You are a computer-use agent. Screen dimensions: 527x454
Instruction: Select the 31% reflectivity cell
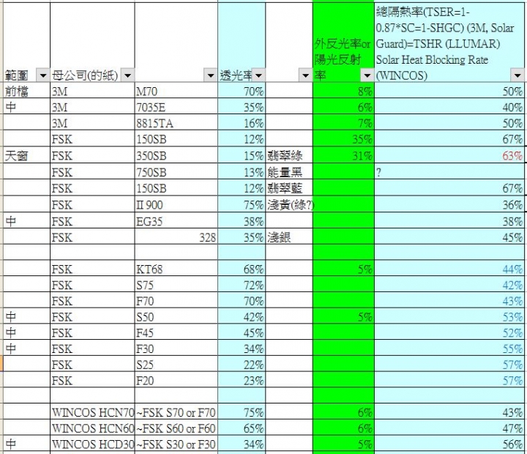click(x=343, y=155)
